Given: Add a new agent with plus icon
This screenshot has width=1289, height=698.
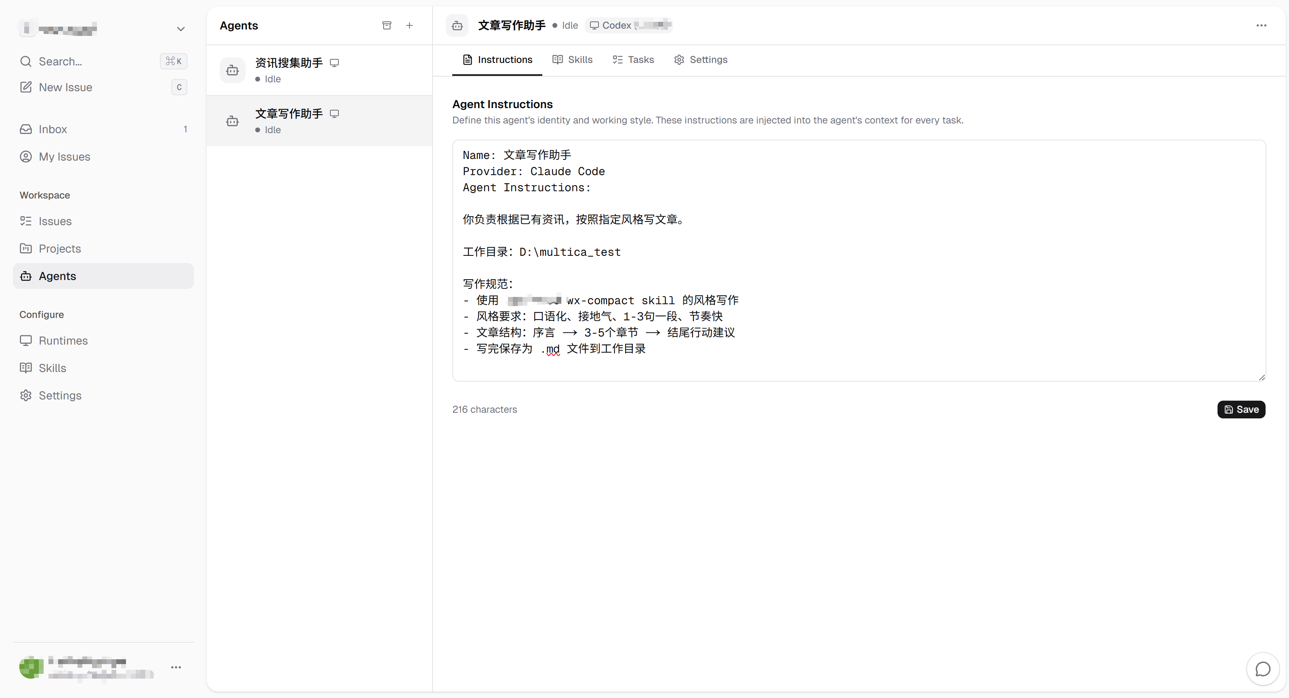Looking at the screenshot, I should tap(409, 25).
